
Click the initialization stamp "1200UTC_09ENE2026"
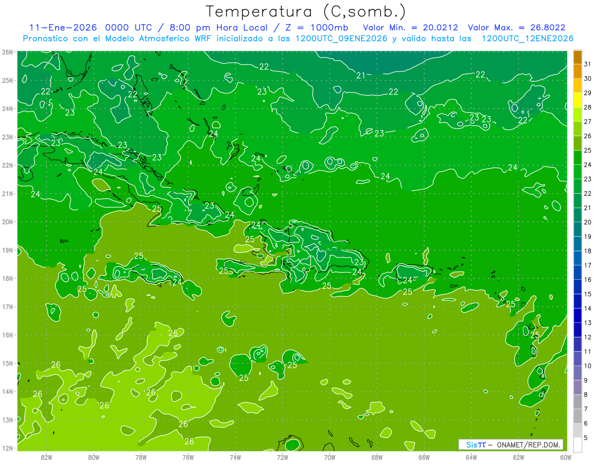342,39
